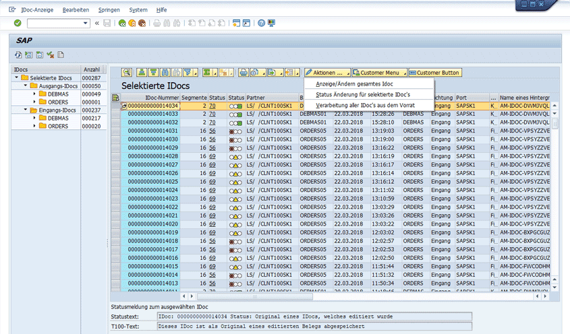This screenshot has width=570, height=334.
Task: Click the Aktionen ... button
Action: (327, 73)
